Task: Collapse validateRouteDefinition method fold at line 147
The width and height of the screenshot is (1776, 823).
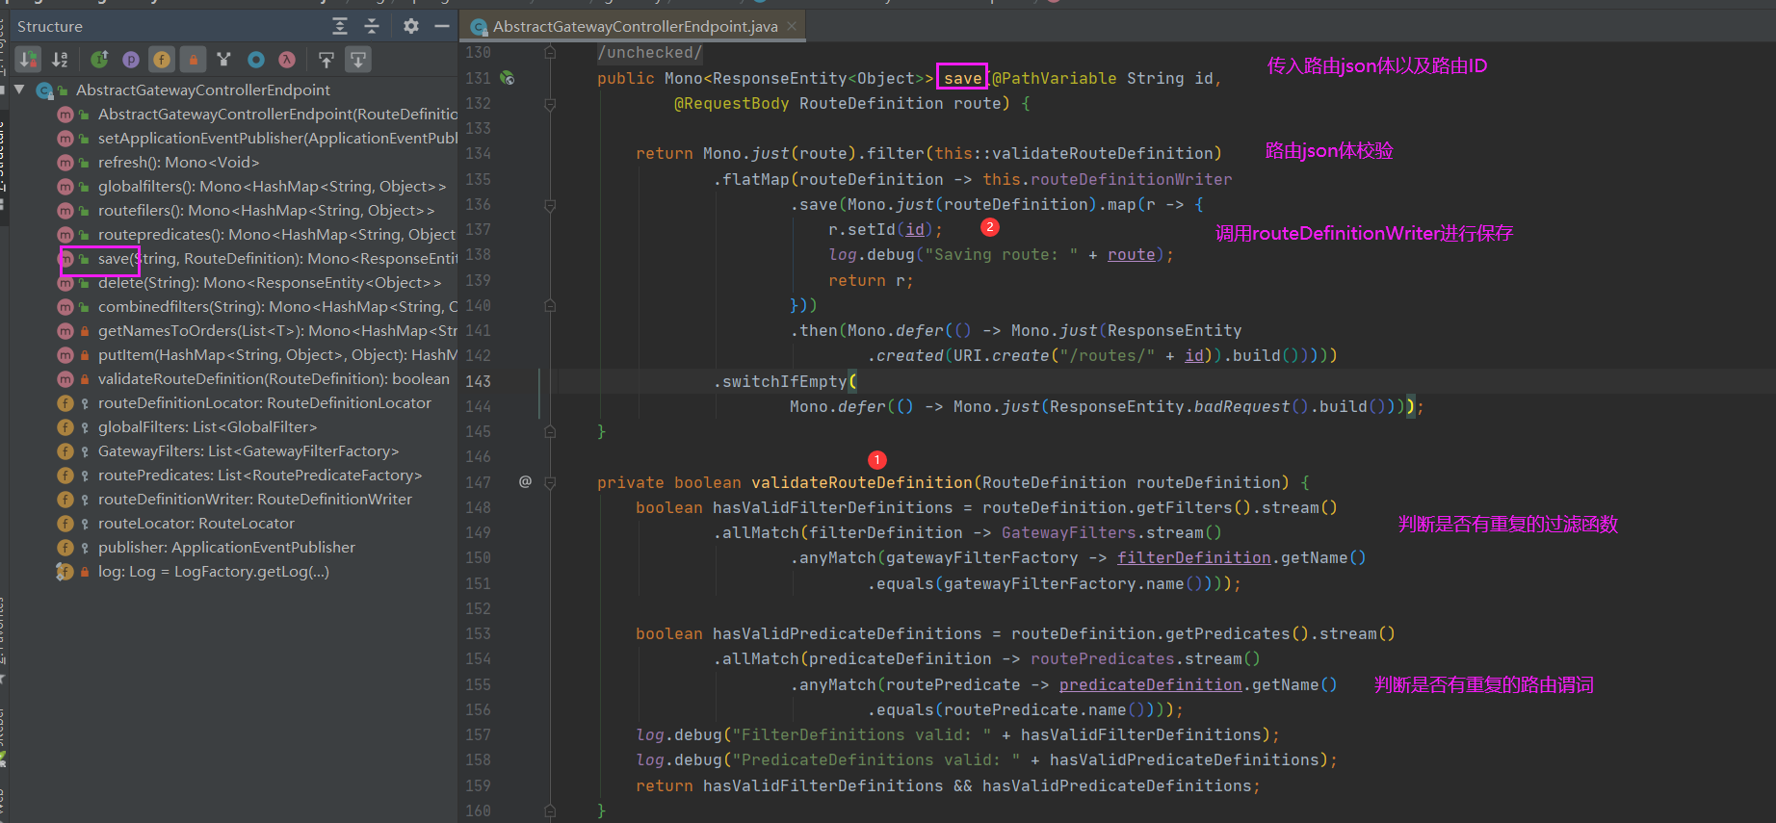Action: click(550, 482)
